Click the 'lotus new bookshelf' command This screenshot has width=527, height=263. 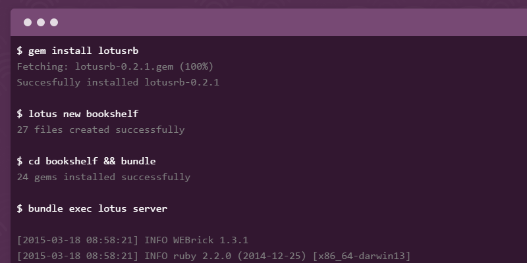click(83, 114)
